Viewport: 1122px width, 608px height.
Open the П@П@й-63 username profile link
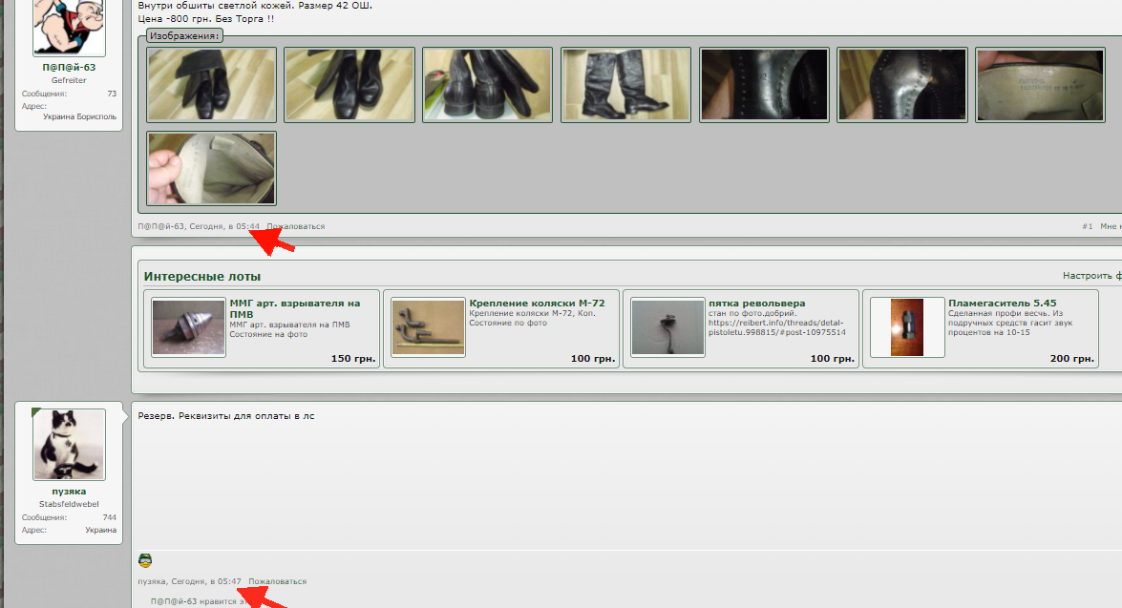coord(69,67)
